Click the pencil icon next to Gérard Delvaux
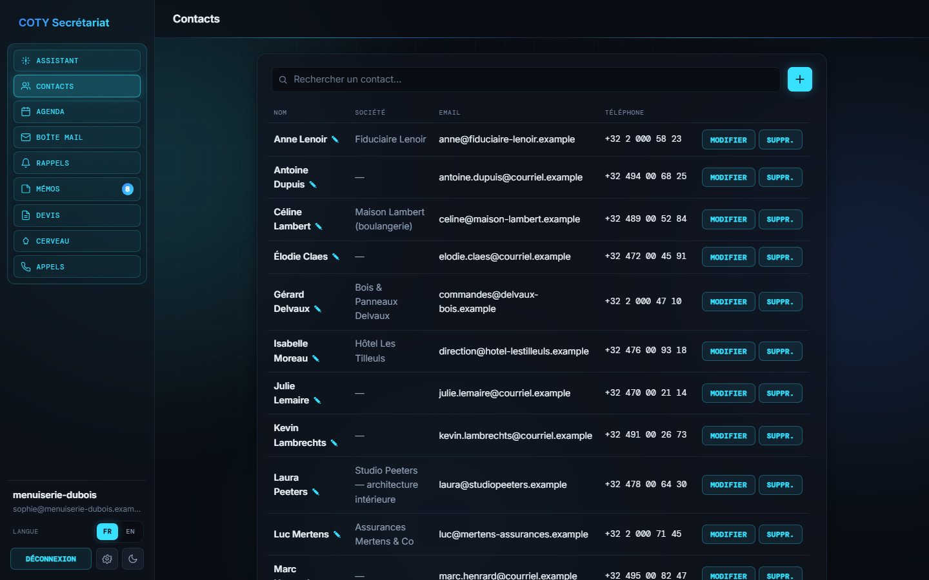 [317, 309]
